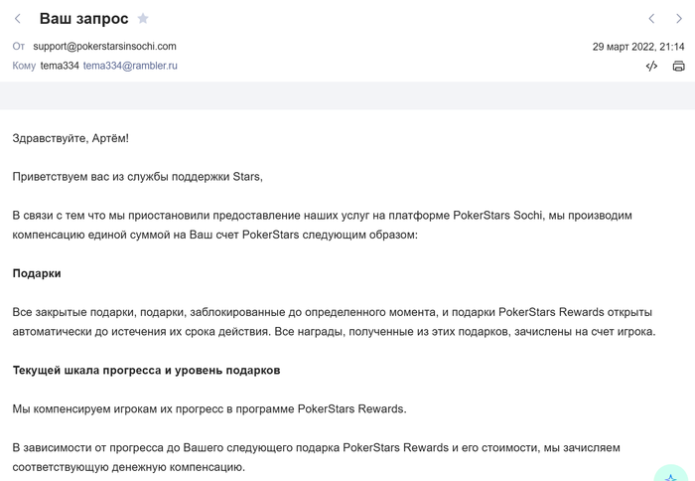Viewport: 695px width, 481px height.
Task: Click the От sender label
Action: (18, 46)
